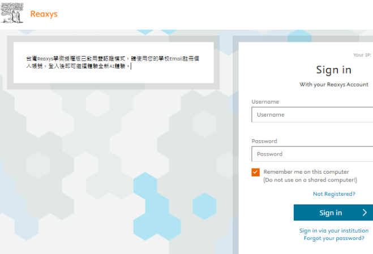
Task: Click the arrow on Sign in button
Action: [x=365, y=212]
